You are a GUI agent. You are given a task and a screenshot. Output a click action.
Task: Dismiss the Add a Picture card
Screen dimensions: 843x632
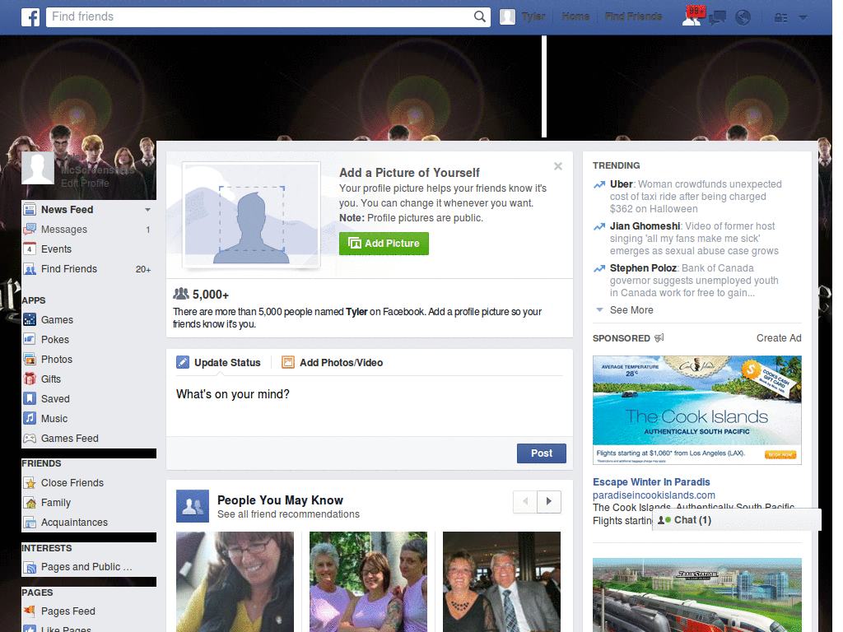[558, 166]
